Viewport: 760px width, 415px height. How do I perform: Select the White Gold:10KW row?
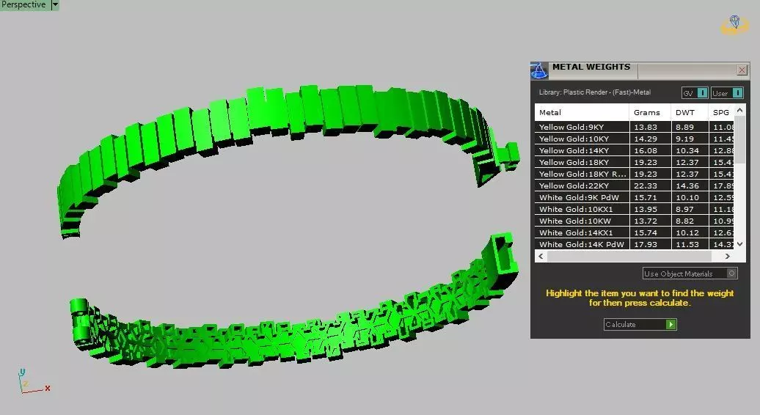click(635, 221)
